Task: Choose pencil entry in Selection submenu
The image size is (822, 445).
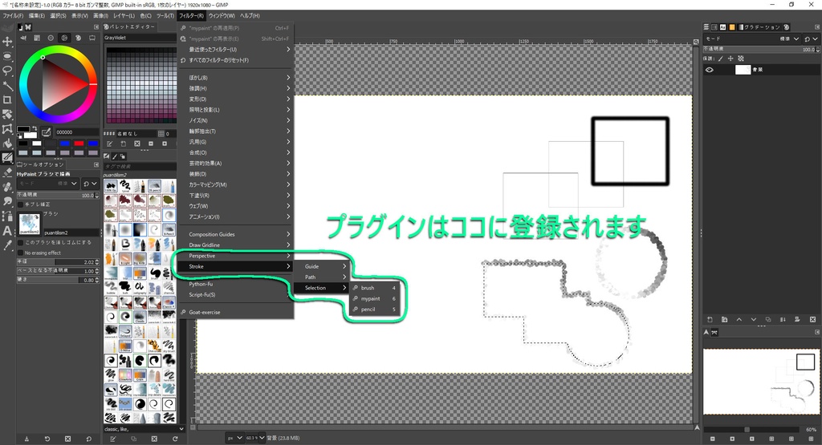Action: coord(374,309)
